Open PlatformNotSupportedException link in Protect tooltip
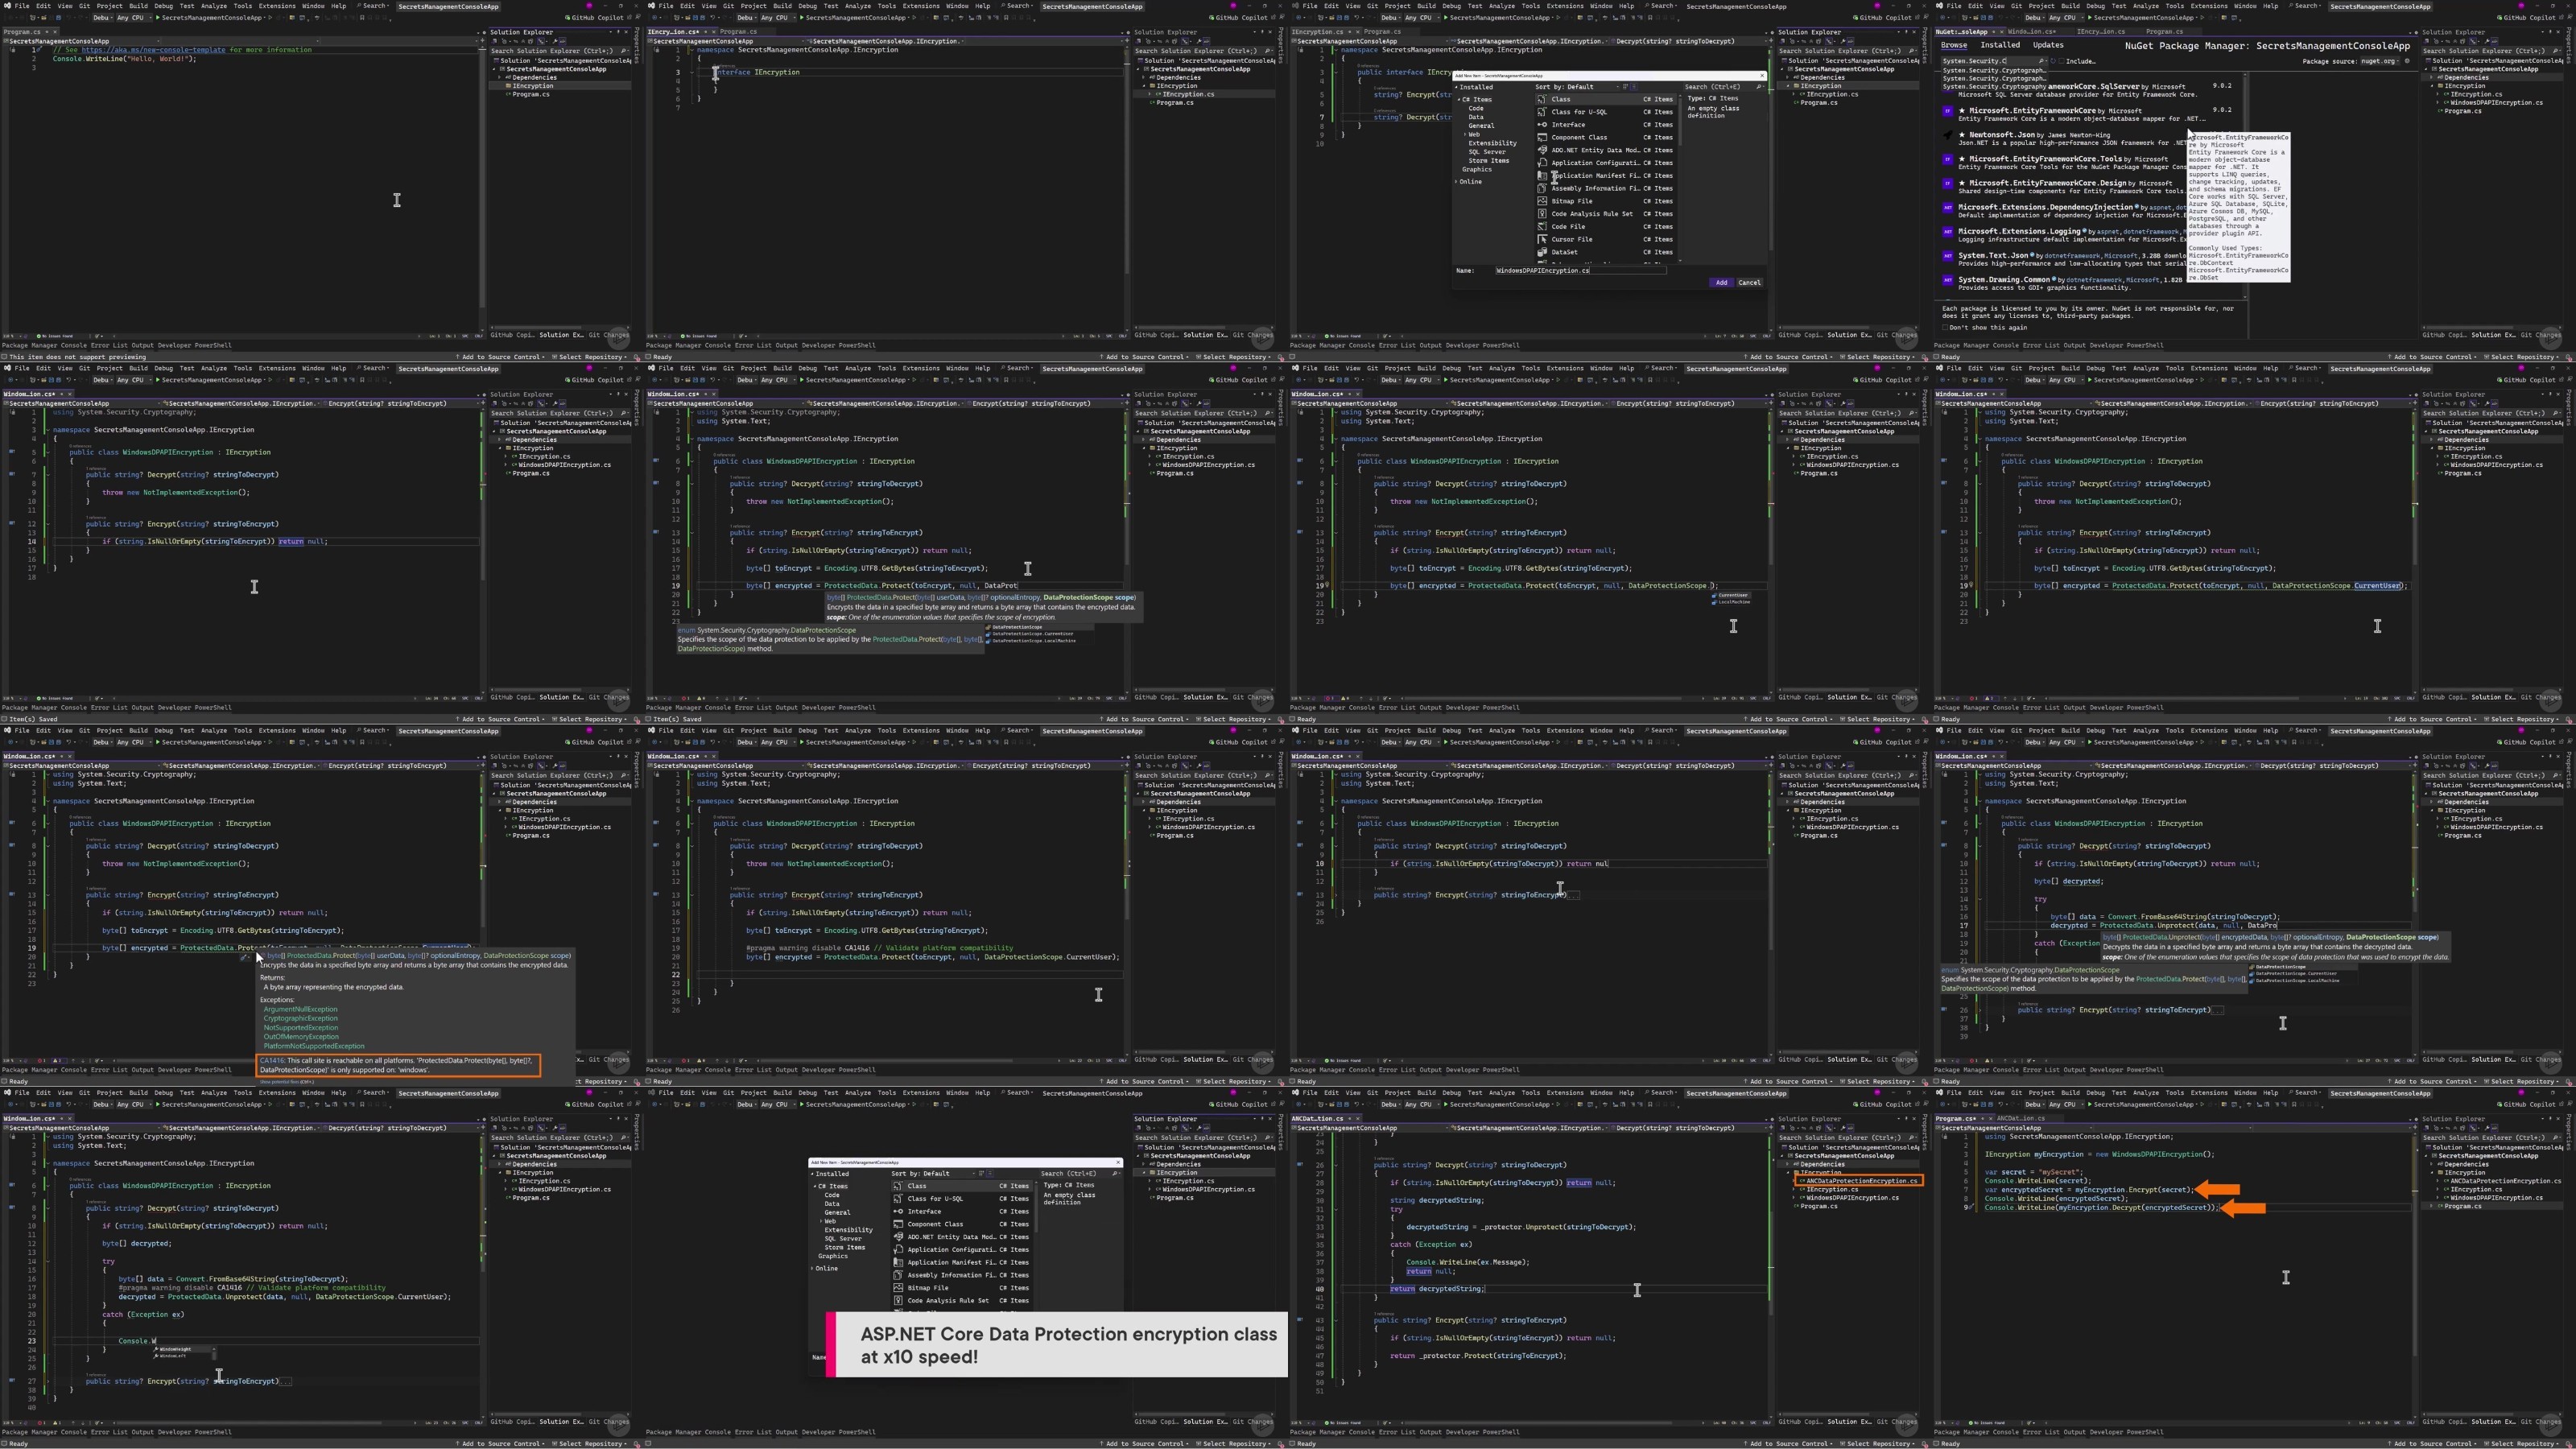Screen dimensions: 2576x1449 click(x=314, y=1047)
